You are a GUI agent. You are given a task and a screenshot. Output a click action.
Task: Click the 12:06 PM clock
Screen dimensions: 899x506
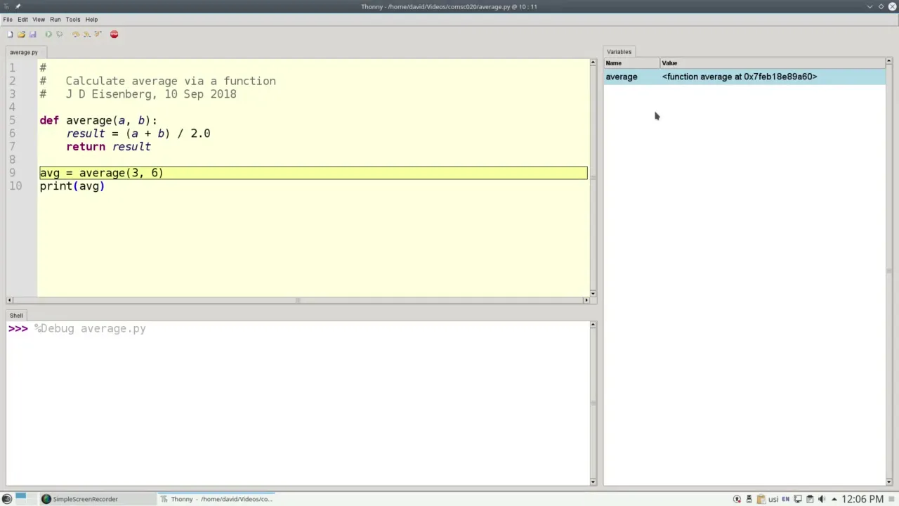click(862, 499)
